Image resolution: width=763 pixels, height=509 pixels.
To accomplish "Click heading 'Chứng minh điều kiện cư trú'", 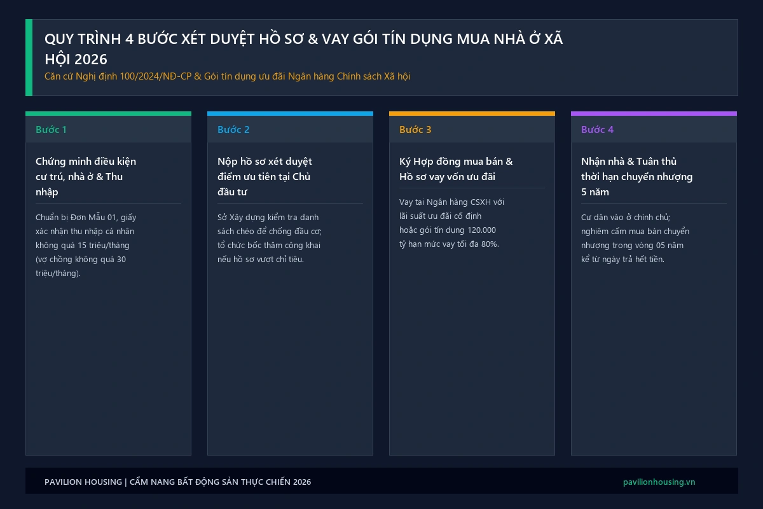I will (86, 177).
